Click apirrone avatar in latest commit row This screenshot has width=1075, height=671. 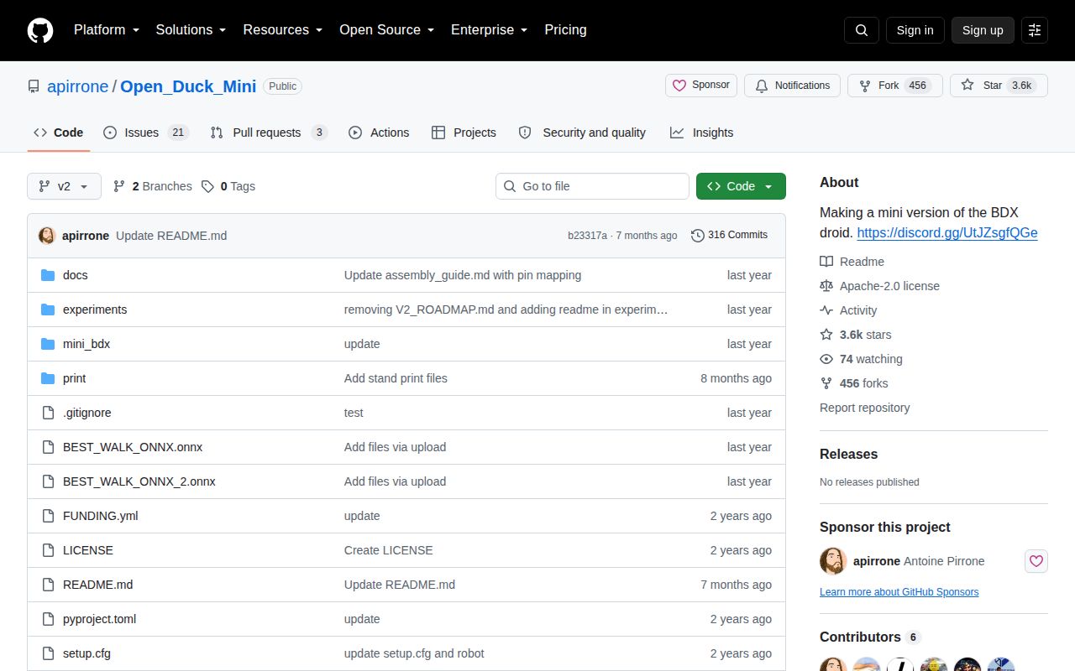tap(47, 236)
